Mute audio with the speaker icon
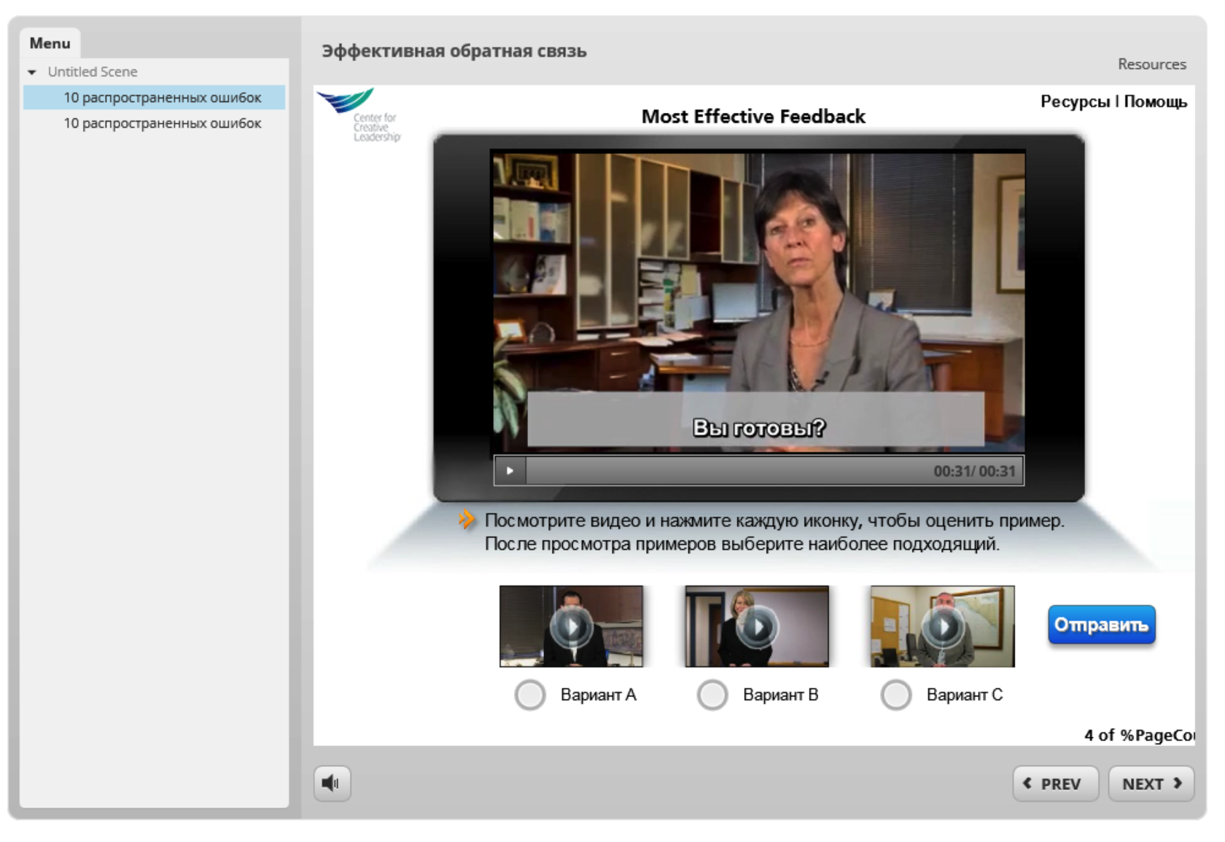Image resolution: width=1225 pixels, height=842 pixels. tap(332, 783)
